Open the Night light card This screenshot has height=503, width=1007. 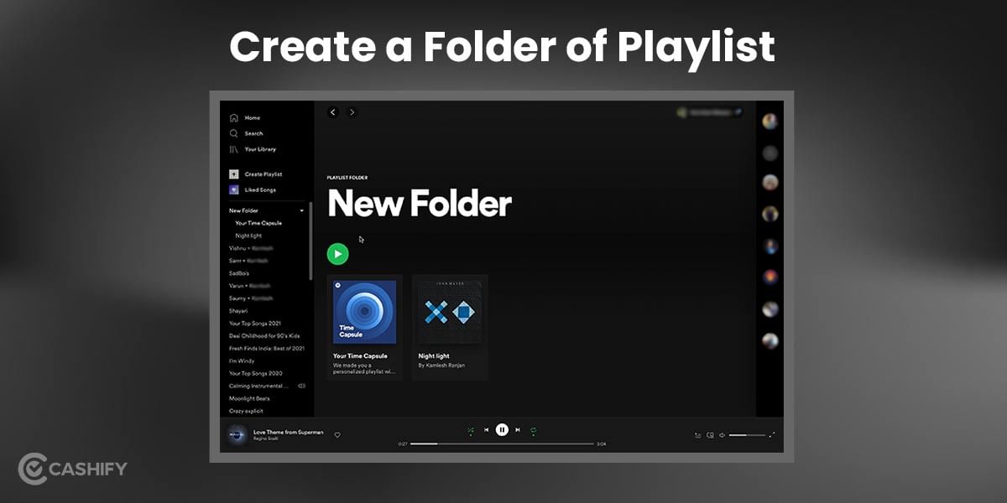(450, 327)
